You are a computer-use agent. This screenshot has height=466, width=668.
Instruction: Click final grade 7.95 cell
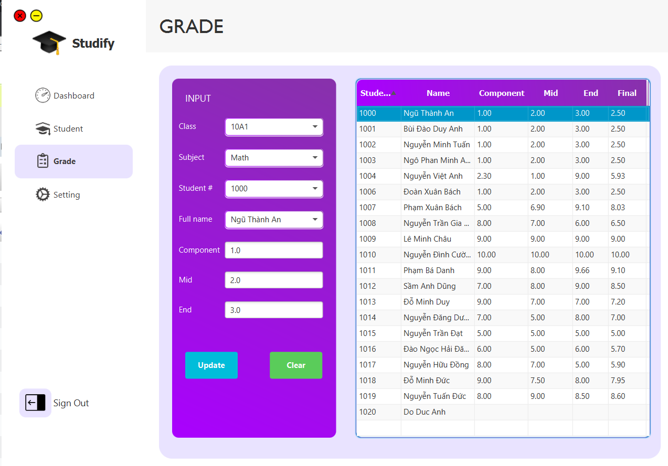pyautogui.click(x=627, y=381)
